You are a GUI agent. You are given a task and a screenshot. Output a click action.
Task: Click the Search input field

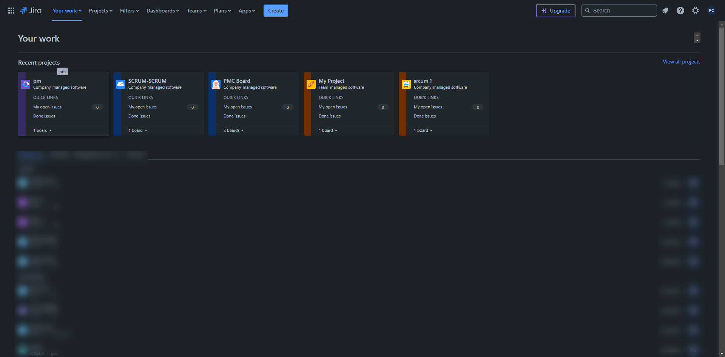pyautogui.click(x=619, y=11)
